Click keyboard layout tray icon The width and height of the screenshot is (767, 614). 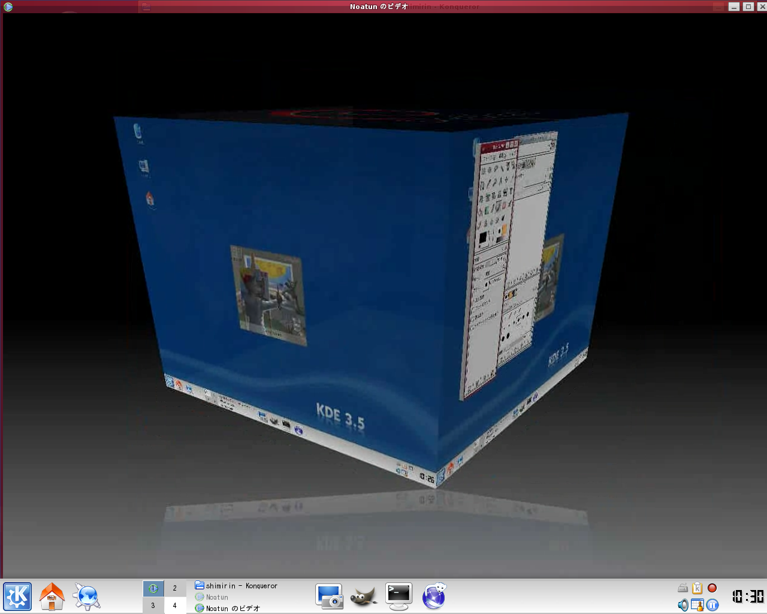coord(683,588)
